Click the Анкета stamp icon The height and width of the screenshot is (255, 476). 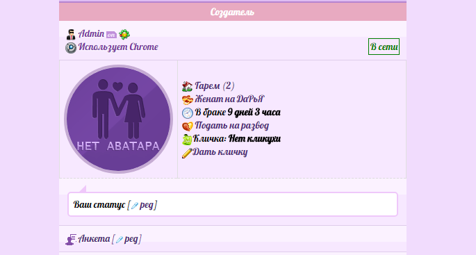pos(71,240)
